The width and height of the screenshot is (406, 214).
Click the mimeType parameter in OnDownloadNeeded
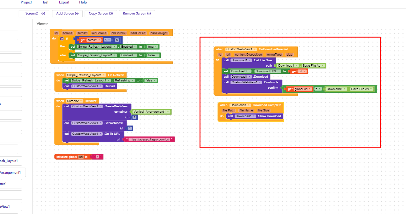point(274,55)
